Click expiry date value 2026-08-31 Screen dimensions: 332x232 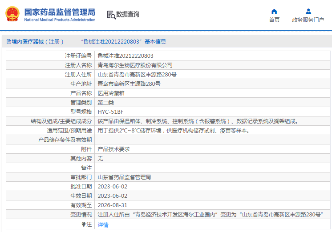tap(113, 205)
